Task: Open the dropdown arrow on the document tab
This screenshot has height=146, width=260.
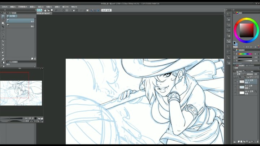Action: coord(51,13)
